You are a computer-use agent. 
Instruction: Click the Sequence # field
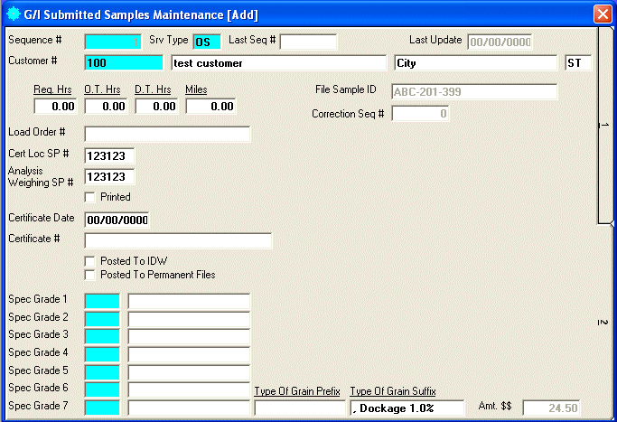[x=113, y=42]
